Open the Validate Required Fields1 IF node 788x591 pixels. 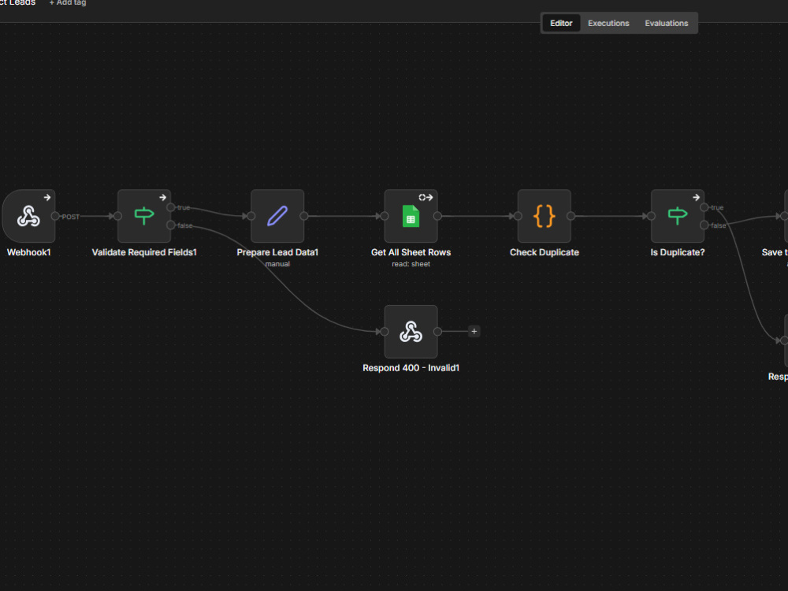[144, 216]
